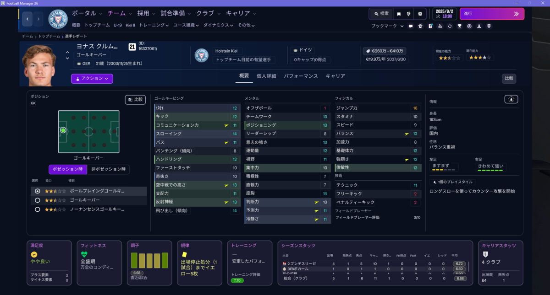This screenshot has width=550, height=295.
Task: Expand the ブックマーク dropdown
Action: click(x=387, y=26)
